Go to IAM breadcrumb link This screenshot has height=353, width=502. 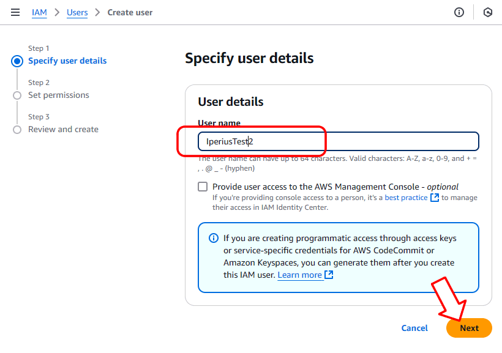pyautogui.click(x=39, y=12)
